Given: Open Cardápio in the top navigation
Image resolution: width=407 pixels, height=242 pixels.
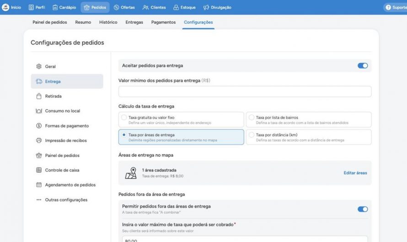Looking at the screenshot, I should point(64,7).
